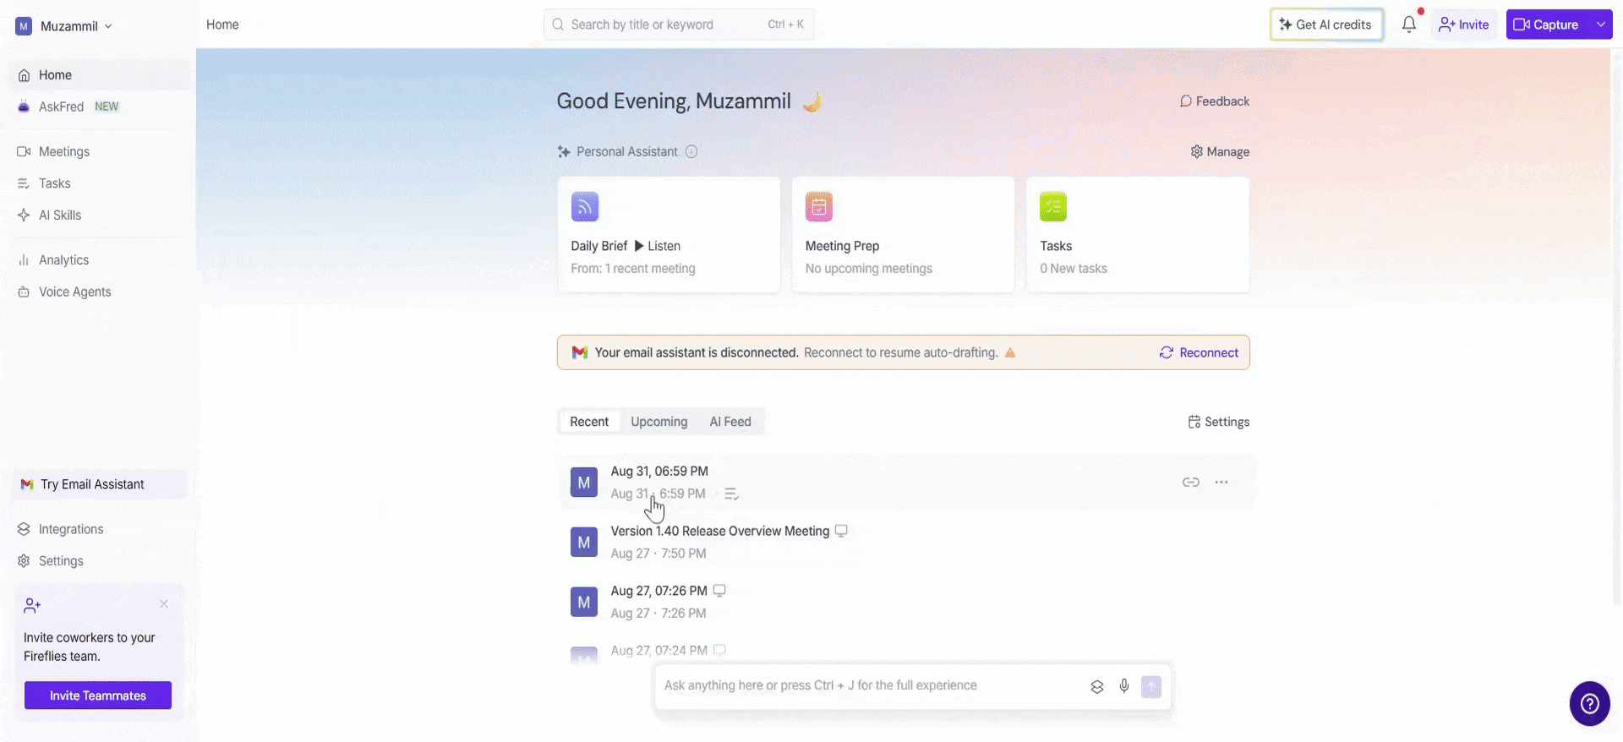Click the Get AI credits button
The height and width of the screenshot is (742, 1623).
(x=1326, y=25)
